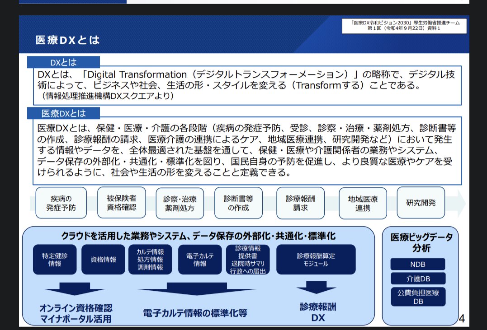Click the slide page number 4

point(462,319)
